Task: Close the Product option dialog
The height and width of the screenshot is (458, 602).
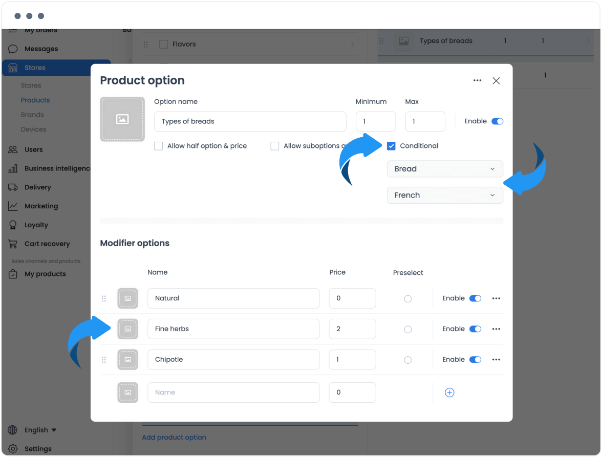Action: tap(496, 81)
